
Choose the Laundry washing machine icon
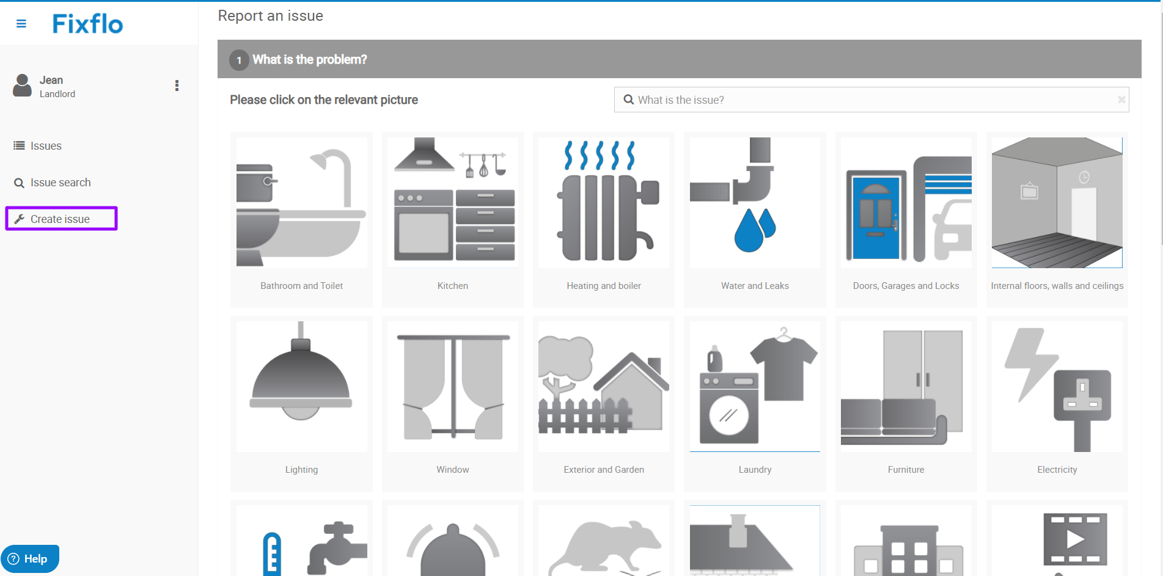point(754,385)
